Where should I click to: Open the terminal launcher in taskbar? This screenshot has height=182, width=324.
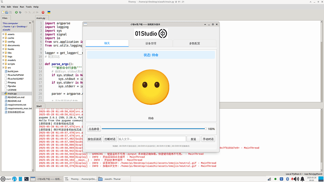click(27, 179)
